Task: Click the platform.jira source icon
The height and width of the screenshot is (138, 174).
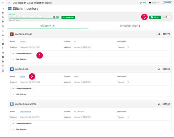Action: point(12,69)
